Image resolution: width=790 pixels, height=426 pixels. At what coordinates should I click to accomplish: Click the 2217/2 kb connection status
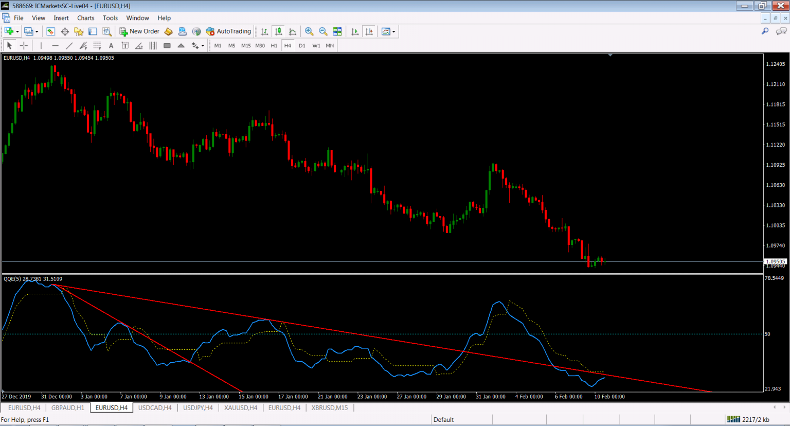748,420
